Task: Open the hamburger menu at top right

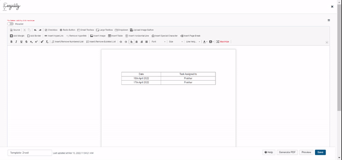Action: (329, 20)
